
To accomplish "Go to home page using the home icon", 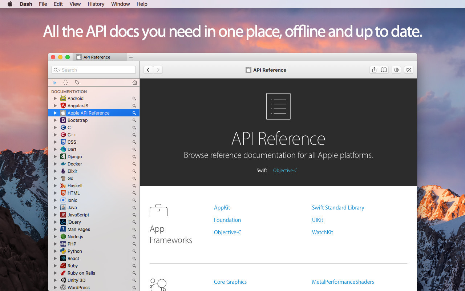I will click(134, 82).
